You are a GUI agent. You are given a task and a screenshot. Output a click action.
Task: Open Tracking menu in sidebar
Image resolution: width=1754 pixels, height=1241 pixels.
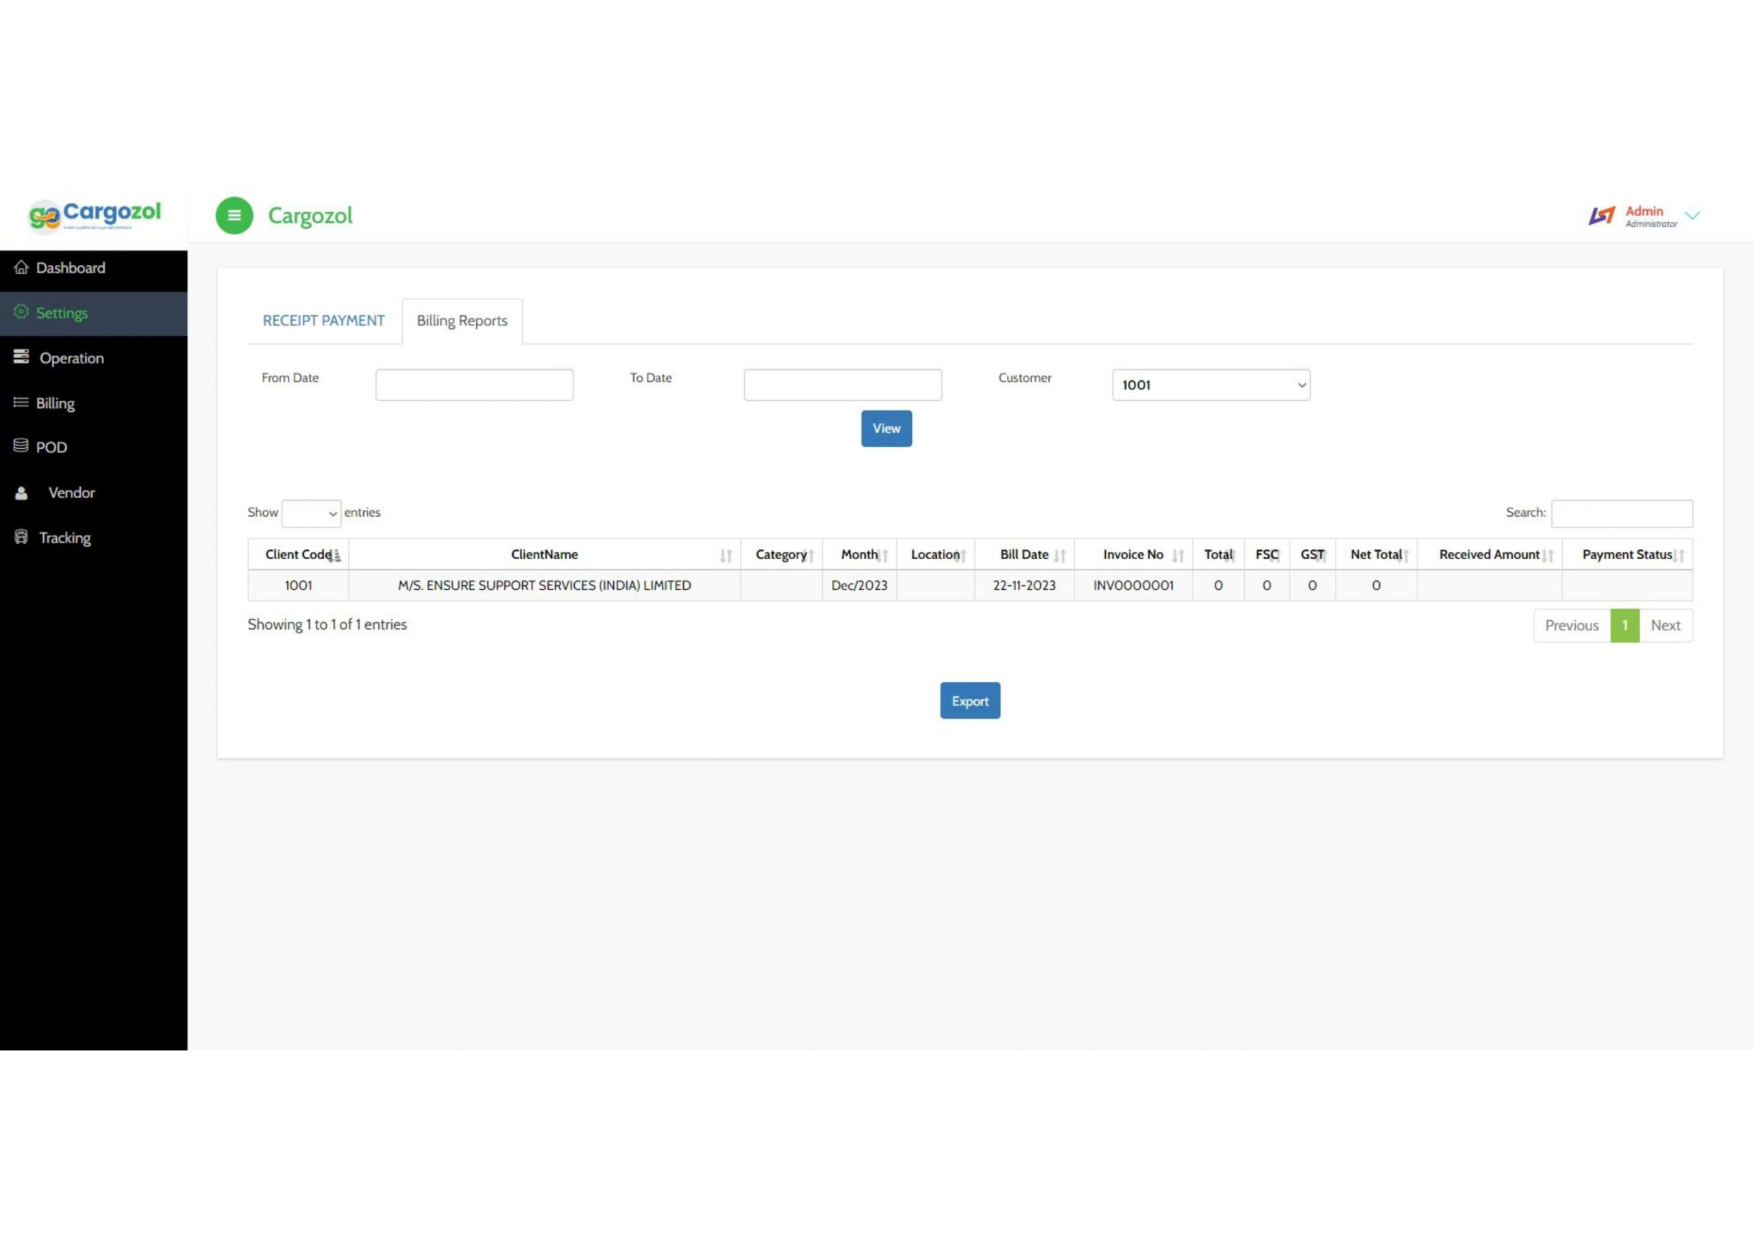pyautogui.click(x=93, y=538)
